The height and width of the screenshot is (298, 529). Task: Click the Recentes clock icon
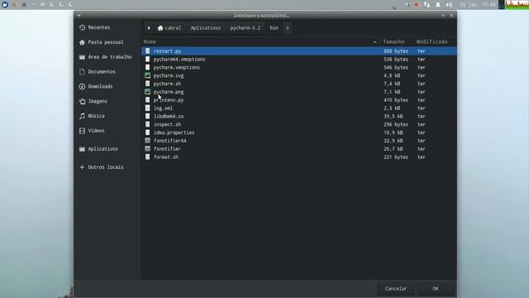[x=82, y=27]
